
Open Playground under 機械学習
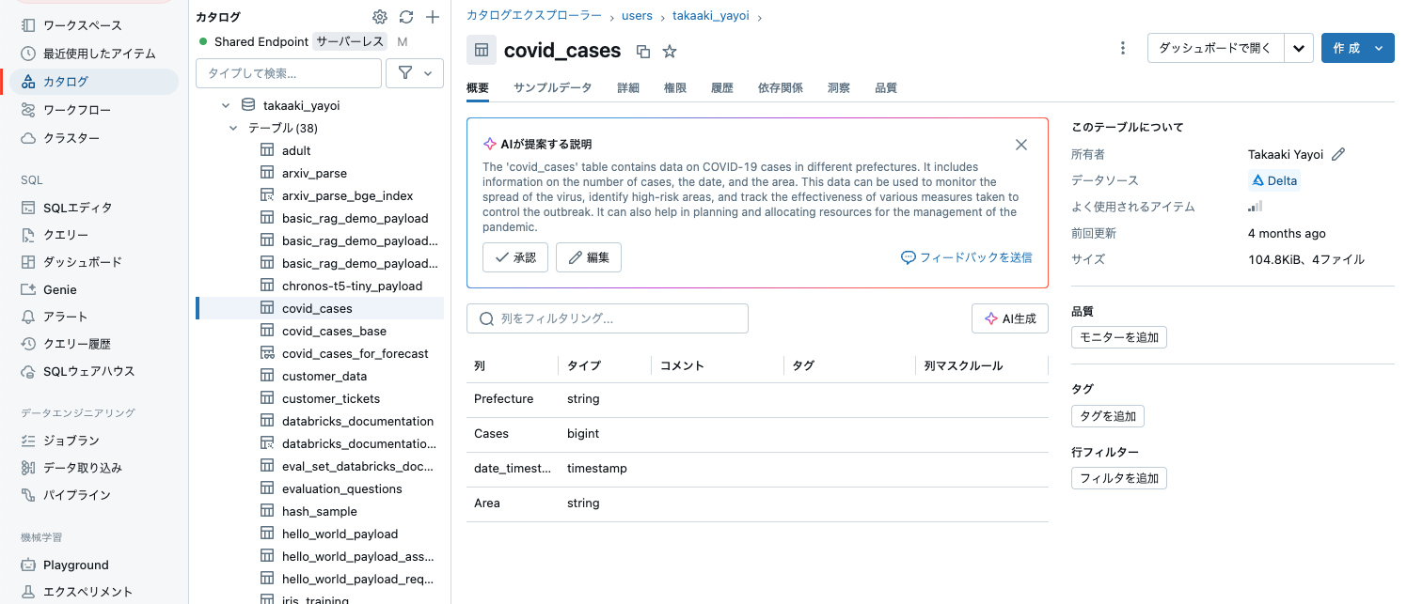pyautogui.click(x=73, y=565)
